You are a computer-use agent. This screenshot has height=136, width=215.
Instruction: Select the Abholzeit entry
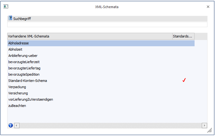15,49
